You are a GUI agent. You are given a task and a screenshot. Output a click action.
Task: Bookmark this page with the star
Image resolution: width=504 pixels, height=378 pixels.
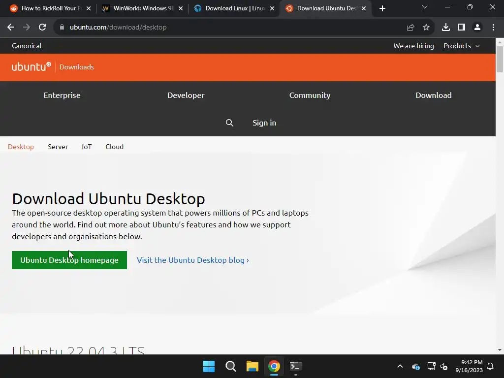[x=426, y=28]
